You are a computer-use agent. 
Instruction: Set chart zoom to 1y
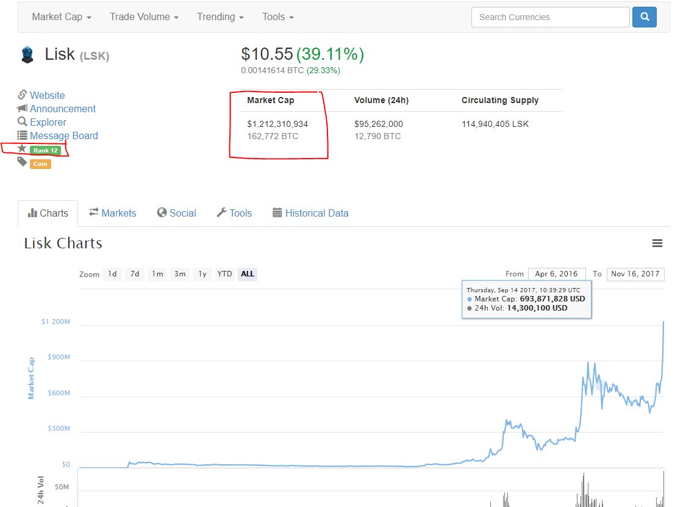click(202, 274)
